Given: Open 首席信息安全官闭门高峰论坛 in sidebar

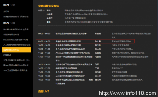Looking at the screenshot, I should [x=16, y=17].
